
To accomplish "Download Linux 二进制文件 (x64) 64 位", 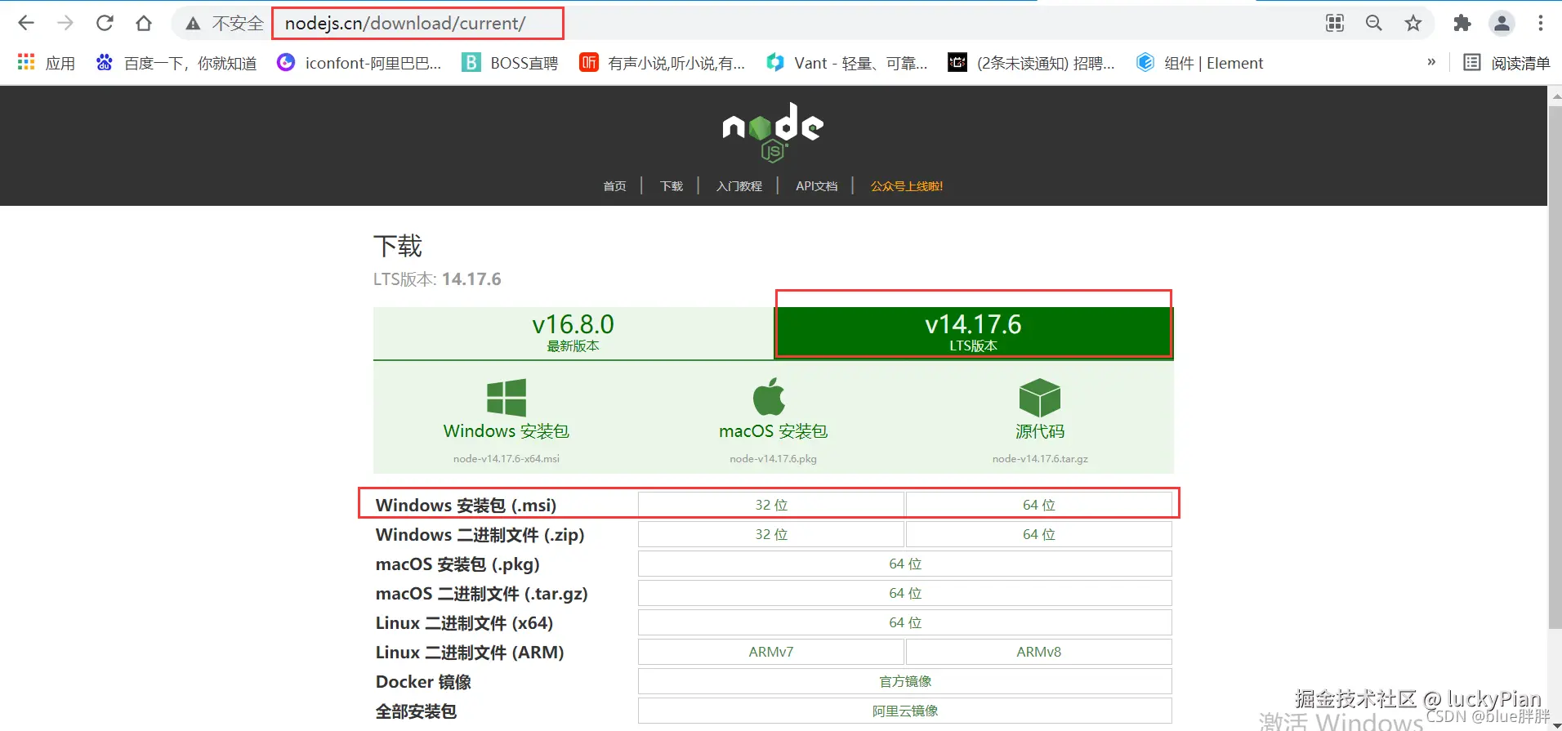I will click(905, 622).
